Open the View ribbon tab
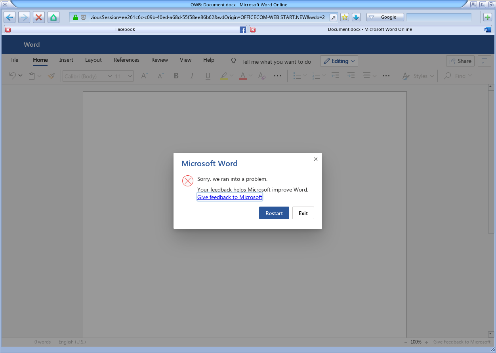Image resolution: width=496 pixels, height=353 pixels. 185,60
